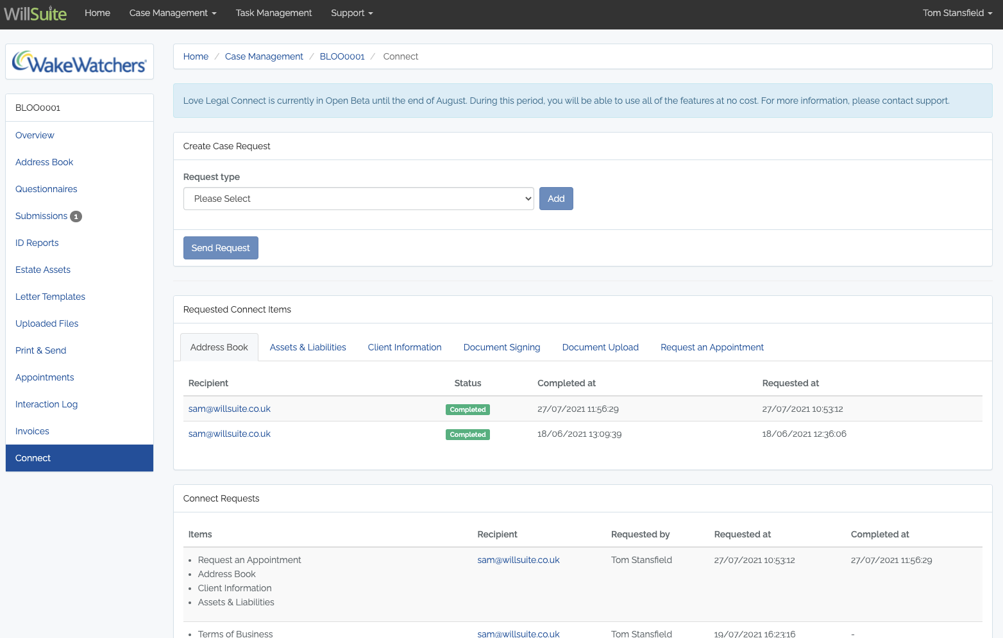Screen dimensions: 1003x638
Task: Switch to the Document Upload tab
Action: pyautogui.click(x=600, y=347)
